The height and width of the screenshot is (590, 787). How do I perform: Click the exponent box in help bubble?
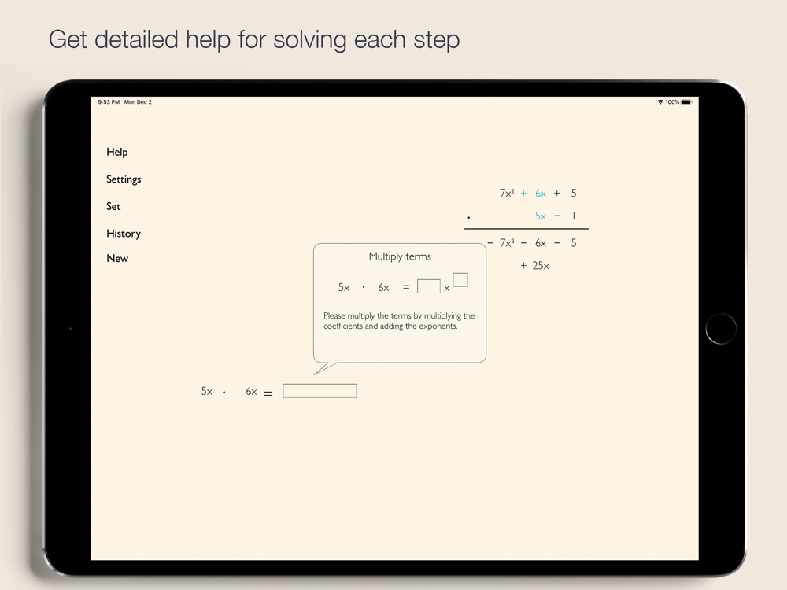click(460, 279)
